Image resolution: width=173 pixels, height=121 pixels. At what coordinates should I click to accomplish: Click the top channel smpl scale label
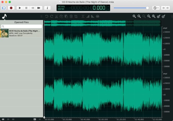[x=165, y=28]
